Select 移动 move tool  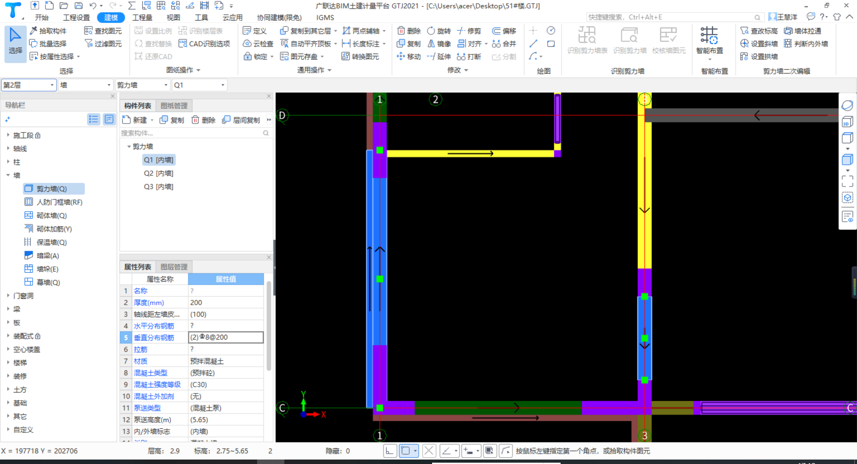click(x=409, y=57)
